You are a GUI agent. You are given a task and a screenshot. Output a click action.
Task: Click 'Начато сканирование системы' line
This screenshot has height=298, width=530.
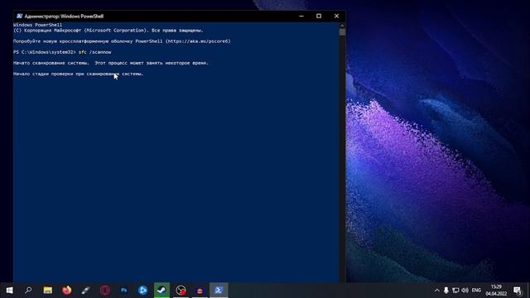tap(111, 63)
